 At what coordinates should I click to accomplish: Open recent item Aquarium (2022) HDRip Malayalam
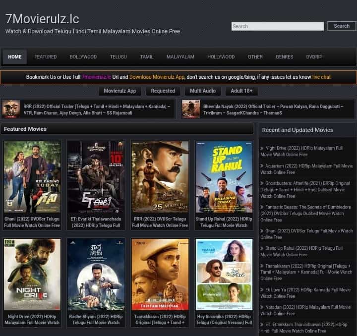(306, 169)
